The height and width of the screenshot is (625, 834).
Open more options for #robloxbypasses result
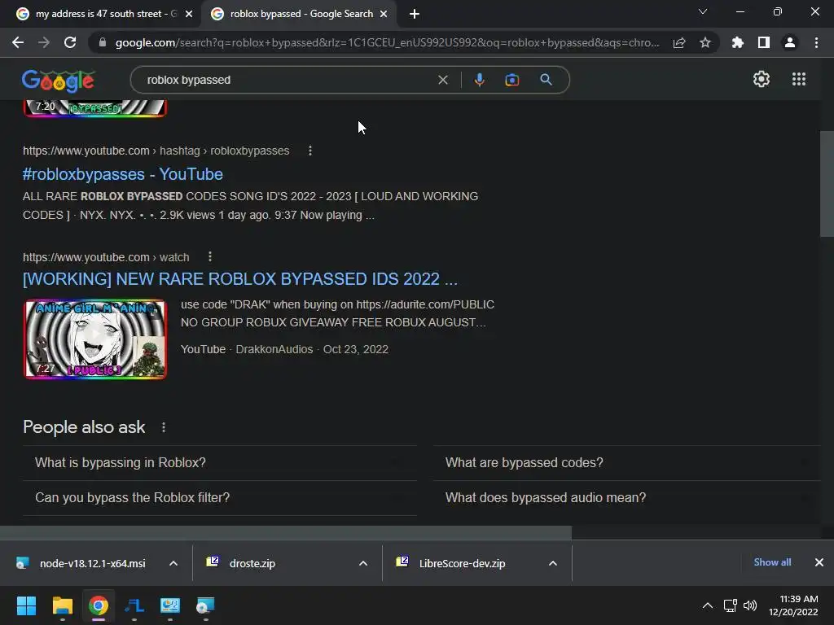click(310, 151)
